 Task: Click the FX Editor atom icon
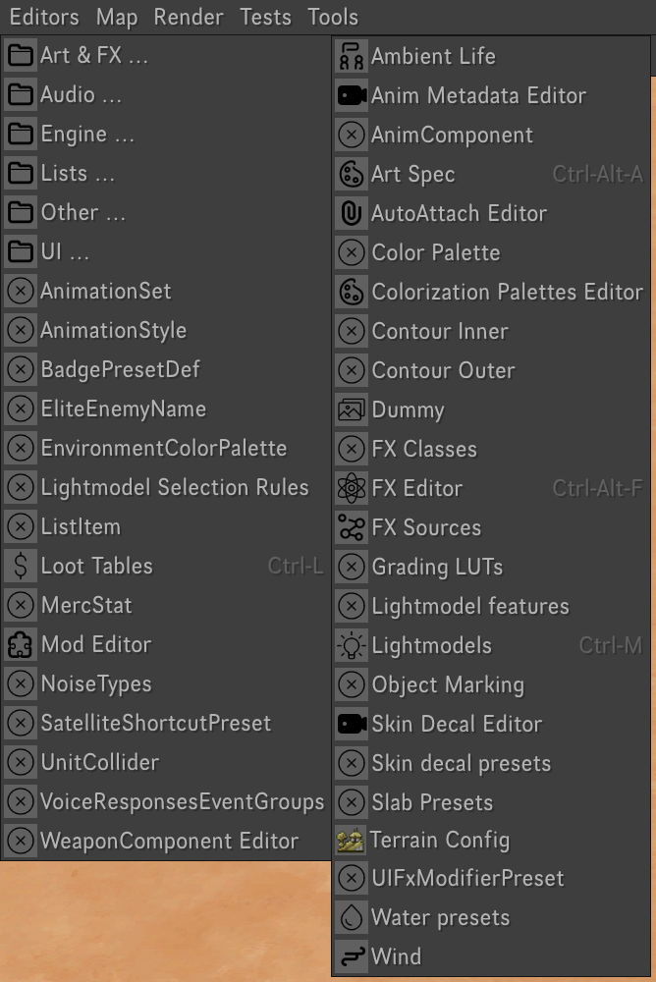click(x=351, y=488)
